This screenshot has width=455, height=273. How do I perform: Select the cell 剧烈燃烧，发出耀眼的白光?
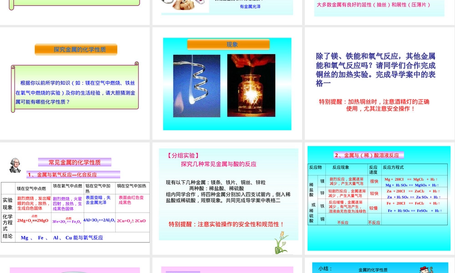tap(34, 203)
